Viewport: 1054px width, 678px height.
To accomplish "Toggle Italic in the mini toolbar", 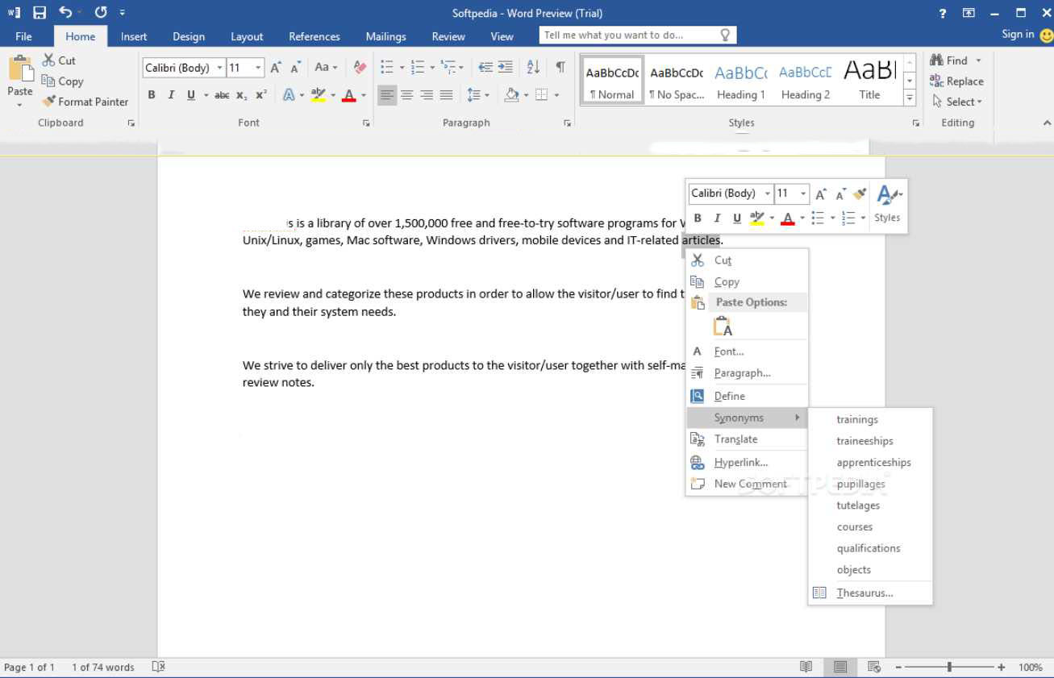I will point(717,218).
